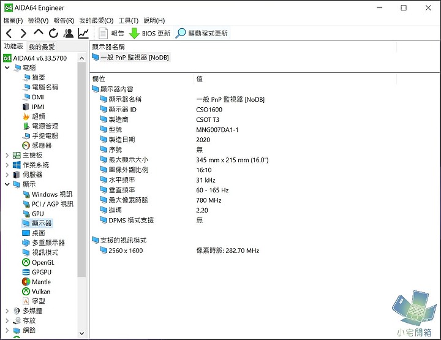Click the 報告 report button
The width and height of the screenshot is (441, 340).
click(111, 34)
